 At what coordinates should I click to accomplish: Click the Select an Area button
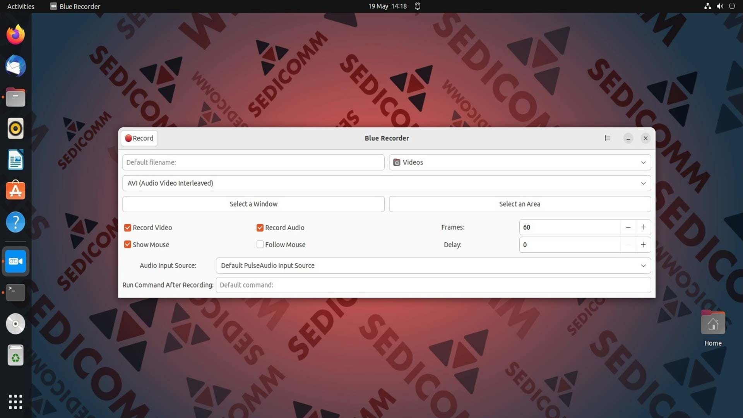[x=520, y=204]
